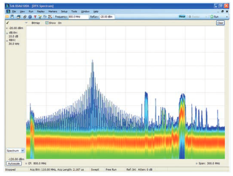Click the last toolbar icon left of Frequency
The height and width of the screenshot is (176, 233).
pyautogui.click(x=50, y=17)
